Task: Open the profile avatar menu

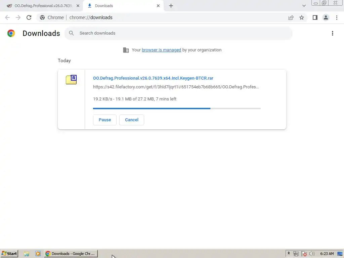Action: coord(326,17)
